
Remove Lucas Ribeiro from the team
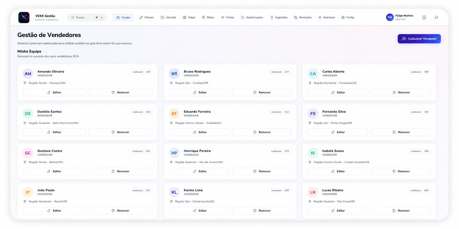pyautogui.click(x=401, y=211)
